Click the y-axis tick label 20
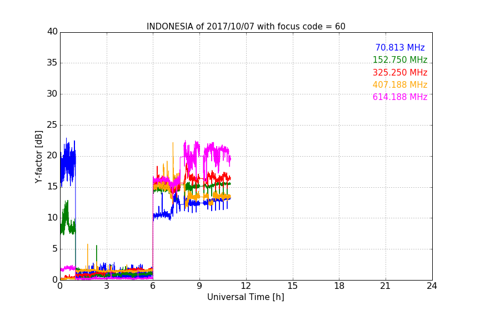This screenshot has height=320, width=480. click(52, 156)
